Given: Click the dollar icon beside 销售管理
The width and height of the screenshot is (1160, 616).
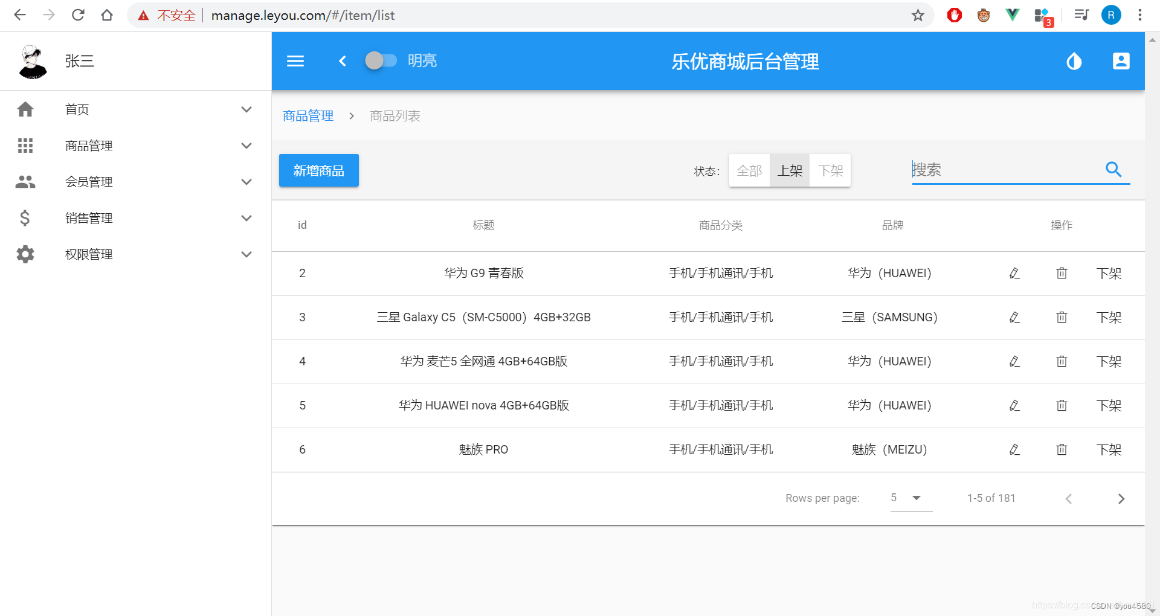Looking at the screenshot, I should click(25, 218).
